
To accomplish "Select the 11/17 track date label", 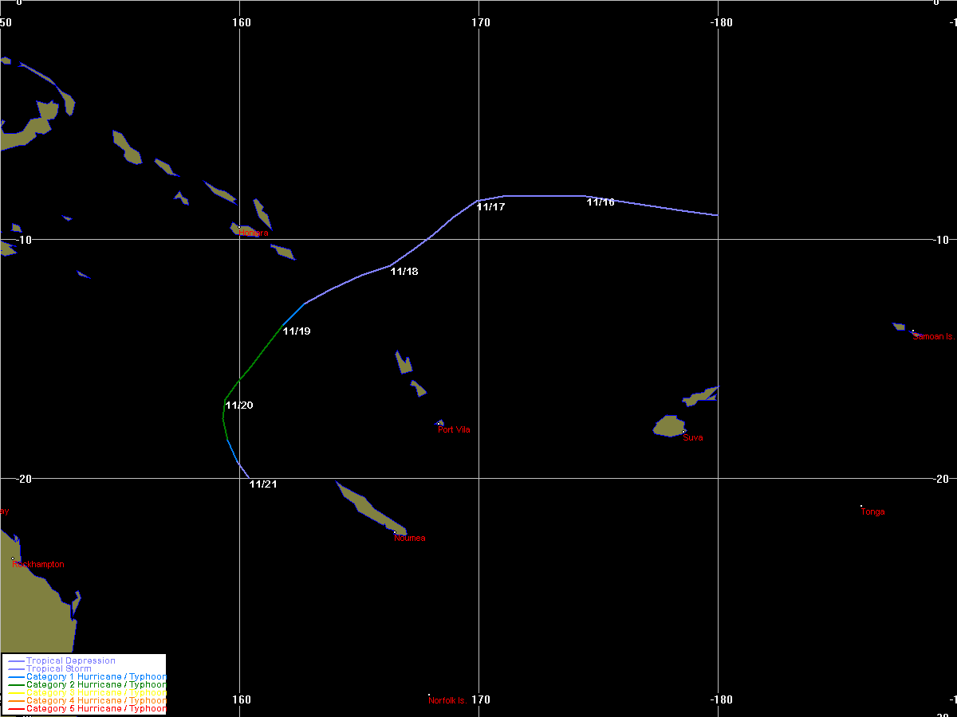I will click(491, 206).
